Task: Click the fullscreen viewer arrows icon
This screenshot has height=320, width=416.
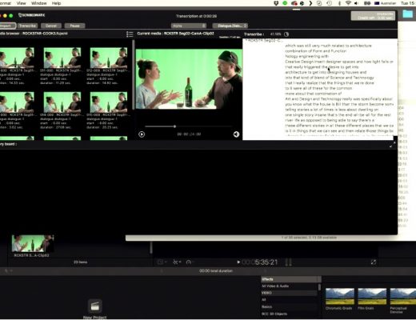Action: (374, 262)
